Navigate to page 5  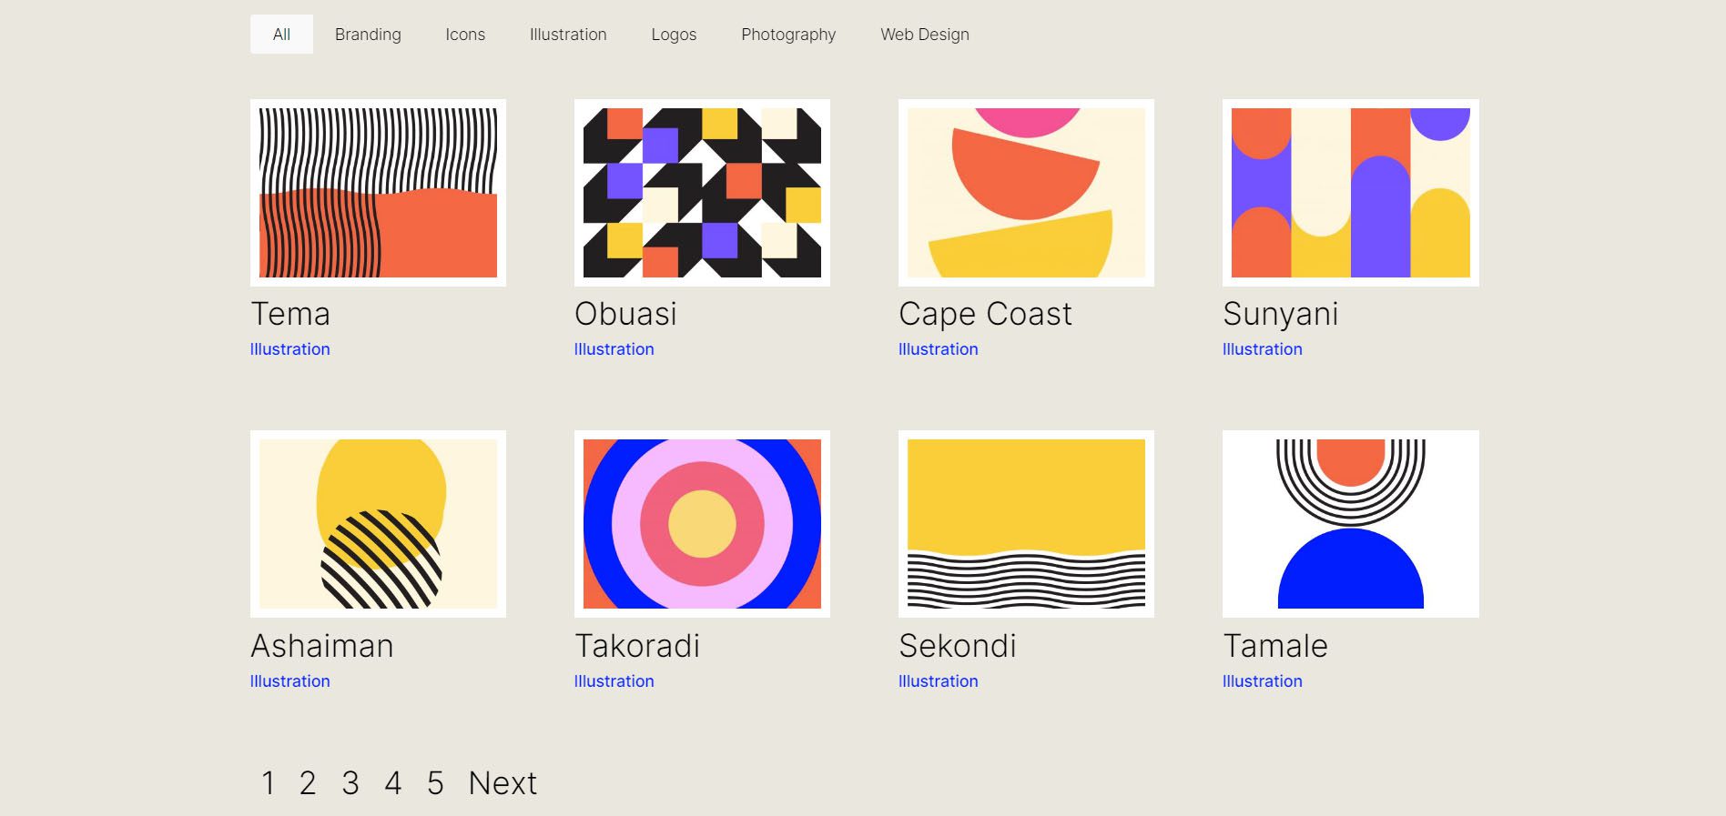point(435,783)
